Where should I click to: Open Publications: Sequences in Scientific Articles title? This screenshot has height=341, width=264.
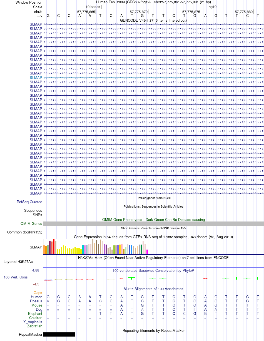pyautogui.click(x=153, y=206)
